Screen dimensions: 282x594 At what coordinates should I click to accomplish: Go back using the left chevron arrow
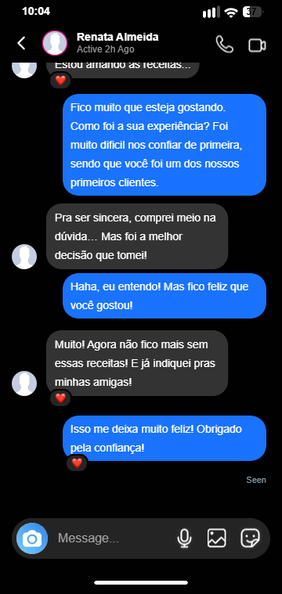[x=22, y=44]
